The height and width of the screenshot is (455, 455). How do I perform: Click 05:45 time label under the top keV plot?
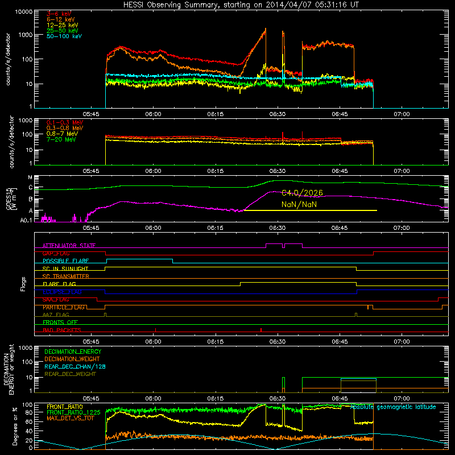[x=91, y=114]
